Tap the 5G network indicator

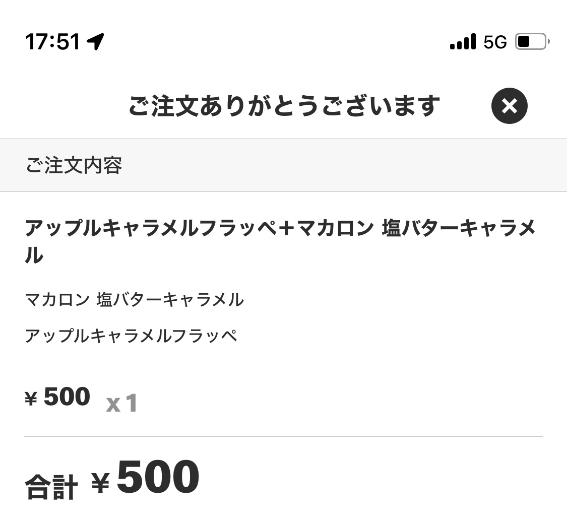(495, 42)
